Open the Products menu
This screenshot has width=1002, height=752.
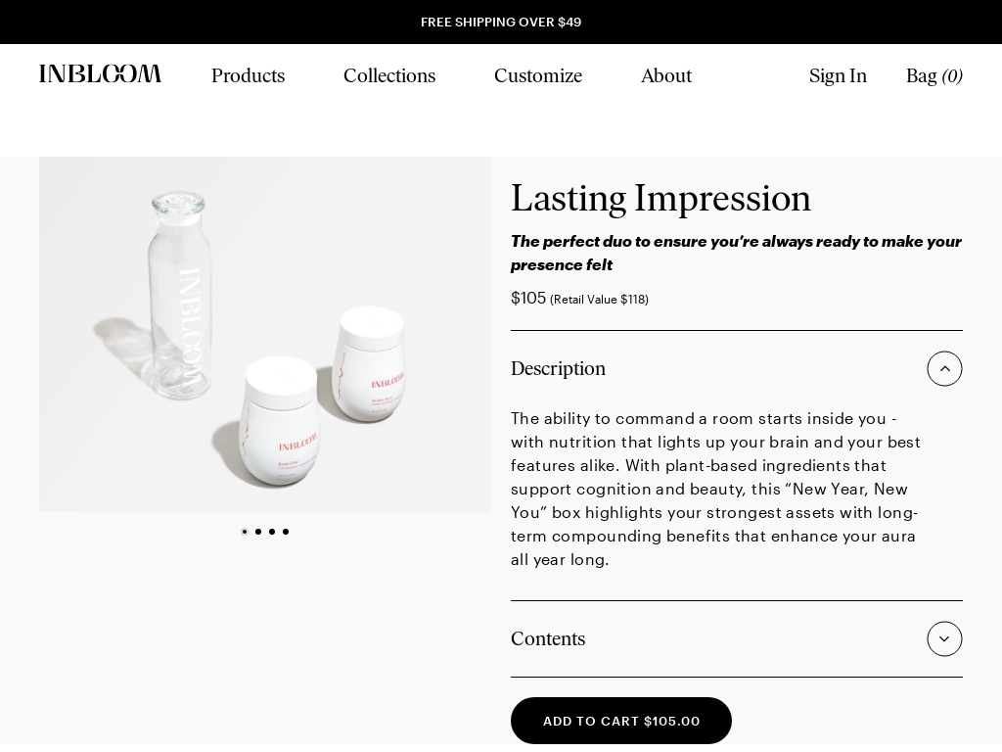(248, 76)
